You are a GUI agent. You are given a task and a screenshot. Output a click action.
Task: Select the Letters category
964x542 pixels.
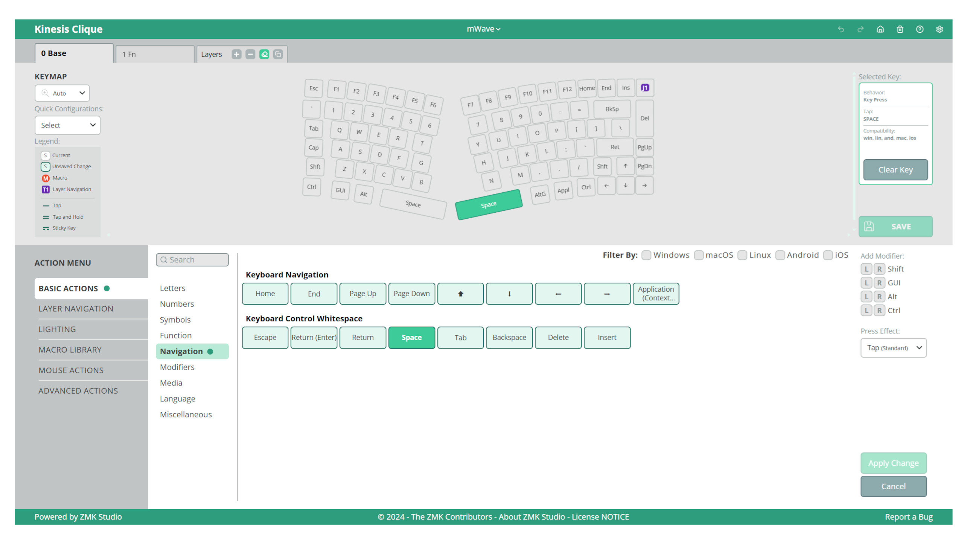coord(172,288)
